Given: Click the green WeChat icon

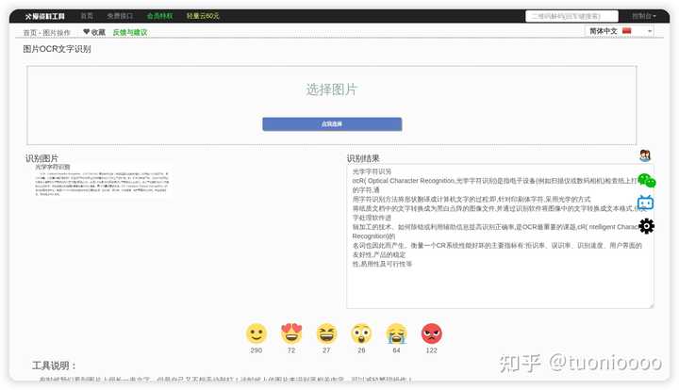Looking at the screenshot, I should tap(647, 181).
